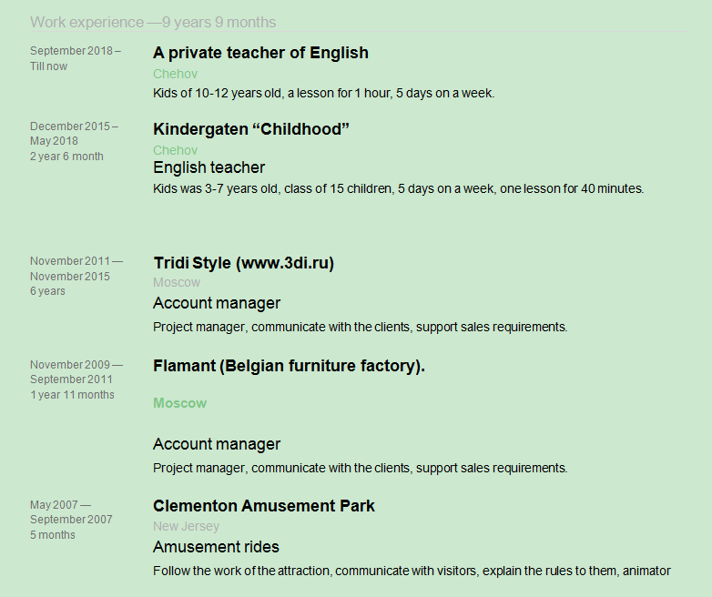Click the "September 2018 – Till now" date
712x597 pixels.
coord(75,58)
